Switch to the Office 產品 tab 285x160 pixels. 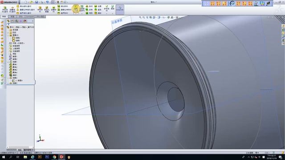tap(40, 16)
